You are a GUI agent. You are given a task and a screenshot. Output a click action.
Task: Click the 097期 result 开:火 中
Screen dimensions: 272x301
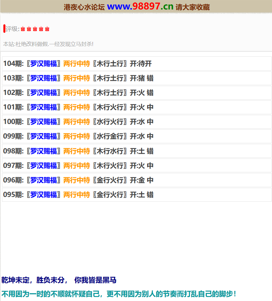(x=142, y=166)
